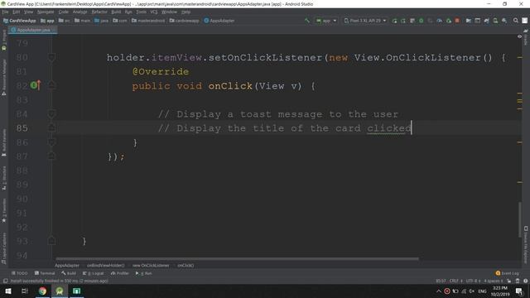530x298 pixels.
Task: Click the setOnClickListener method call text
Action: (x=265, y=57)
